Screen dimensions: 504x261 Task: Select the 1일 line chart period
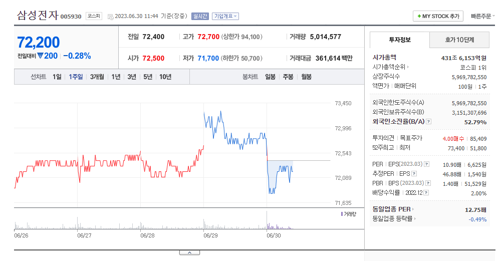tap(57, 77)
